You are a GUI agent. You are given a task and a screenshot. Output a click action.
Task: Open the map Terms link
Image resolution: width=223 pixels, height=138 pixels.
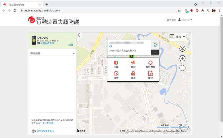(184, 131)
